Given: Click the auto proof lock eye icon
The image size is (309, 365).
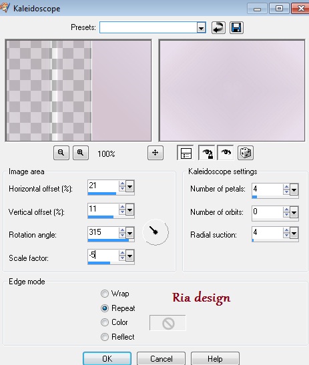Looking at the screenshot, I should click(207, 153).
